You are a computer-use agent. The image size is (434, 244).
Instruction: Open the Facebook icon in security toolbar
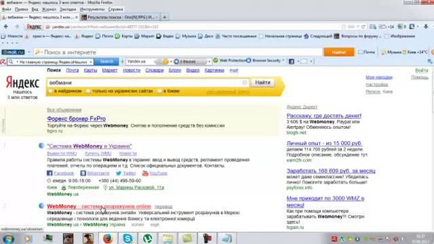(291, 62)
